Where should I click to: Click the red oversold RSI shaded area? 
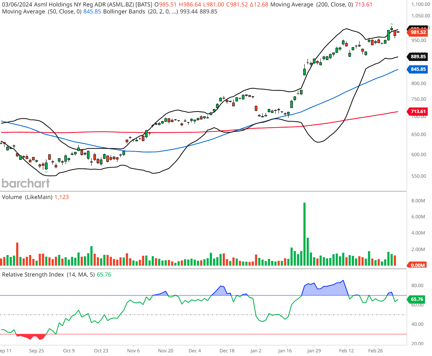[31, 336]
